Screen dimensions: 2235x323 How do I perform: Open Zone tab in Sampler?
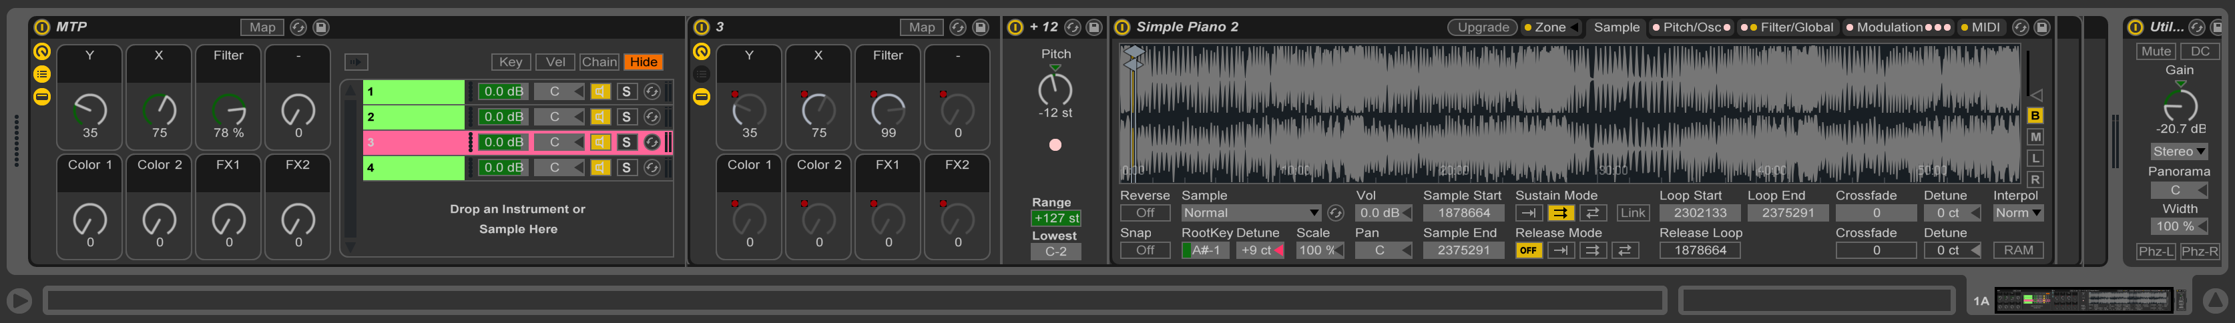[x=1551, y=28]
